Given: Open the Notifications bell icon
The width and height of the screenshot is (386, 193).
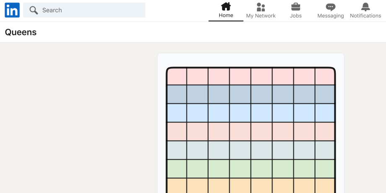Looking at the screenshot, I should point(365,6).
